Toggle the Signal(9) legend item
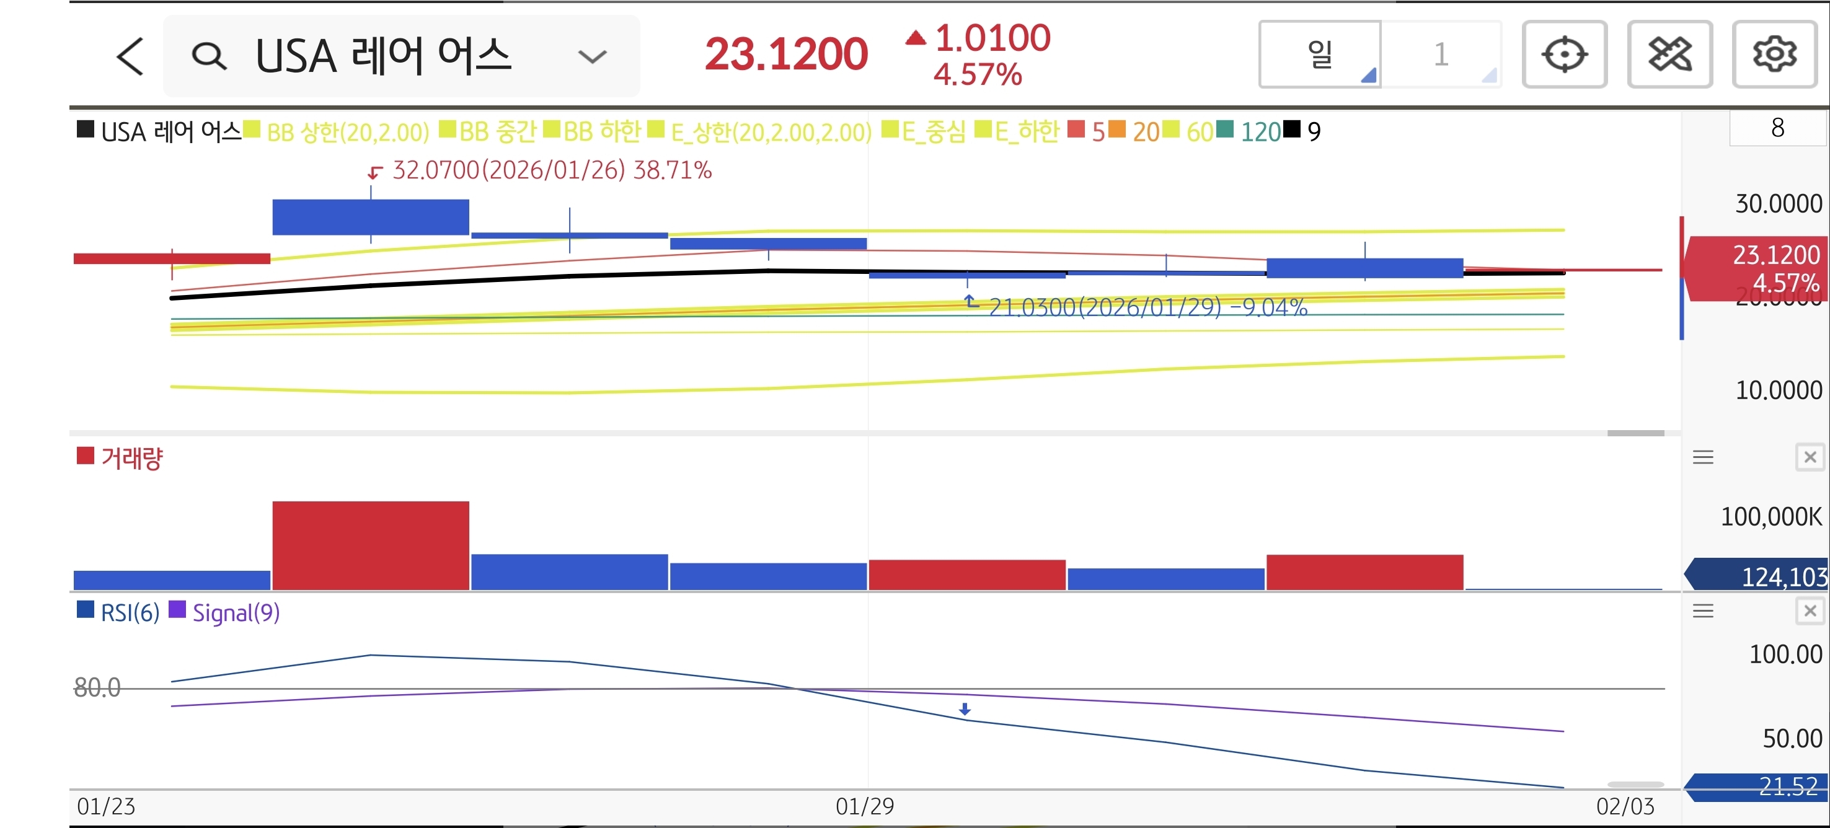 (235, 612)
